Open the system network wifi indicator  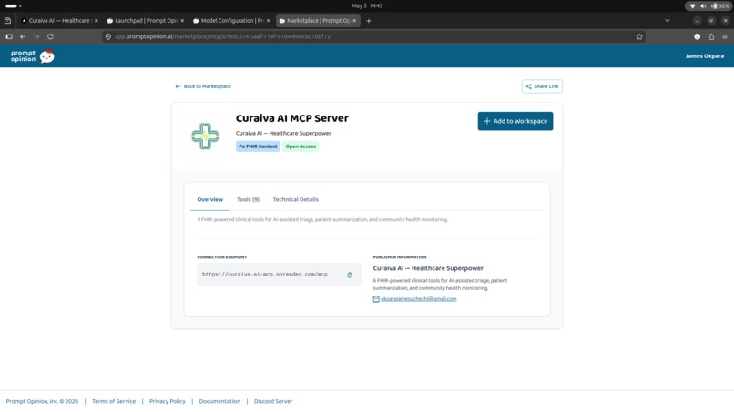693,6
